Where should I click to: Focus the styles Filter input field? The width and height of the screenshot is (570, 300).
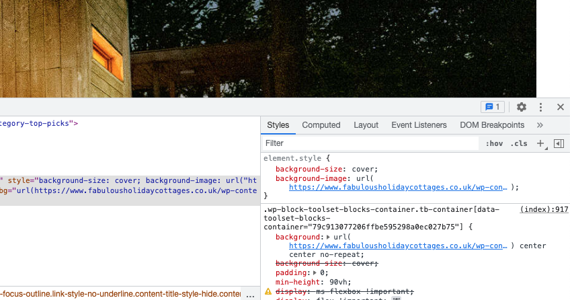coord(370,143)
